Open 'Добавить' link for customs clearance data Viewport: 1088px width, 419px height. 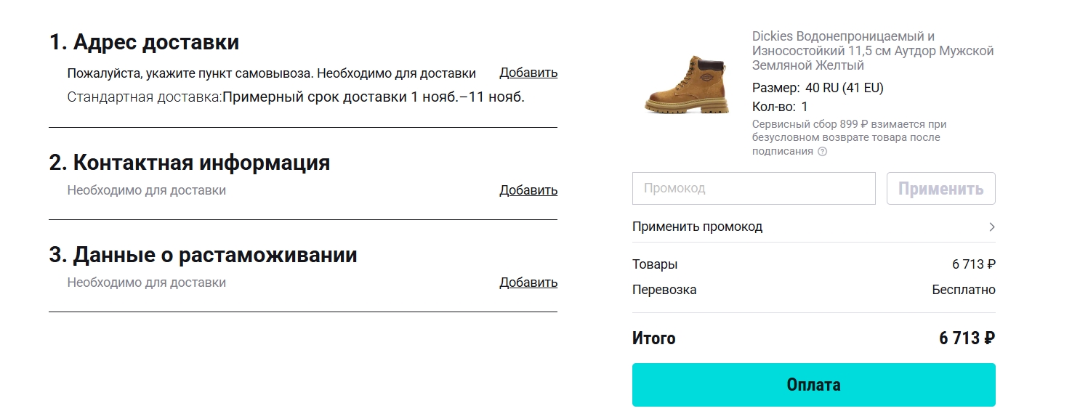pyautogui.click(x=528, y=282)
